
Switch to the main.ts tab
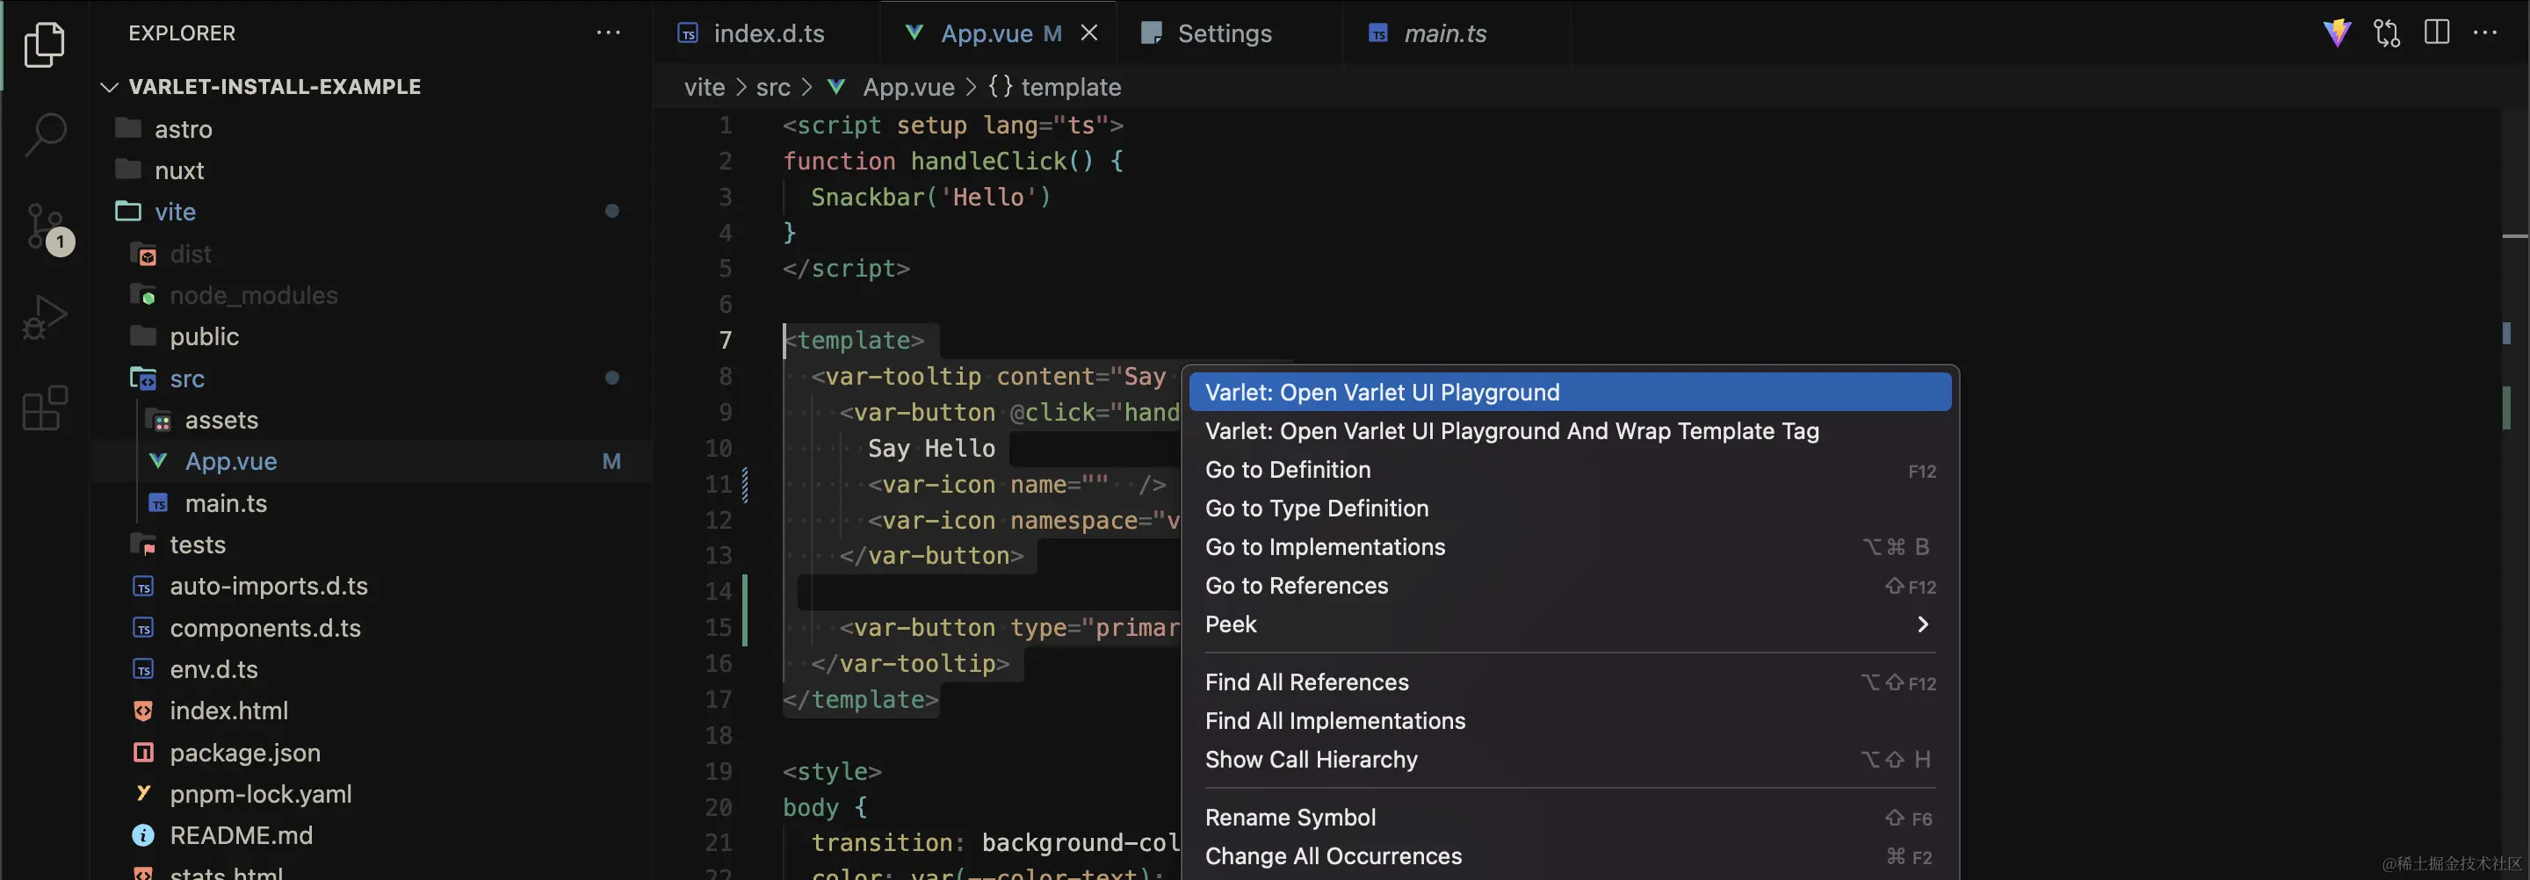[1456, 33]
